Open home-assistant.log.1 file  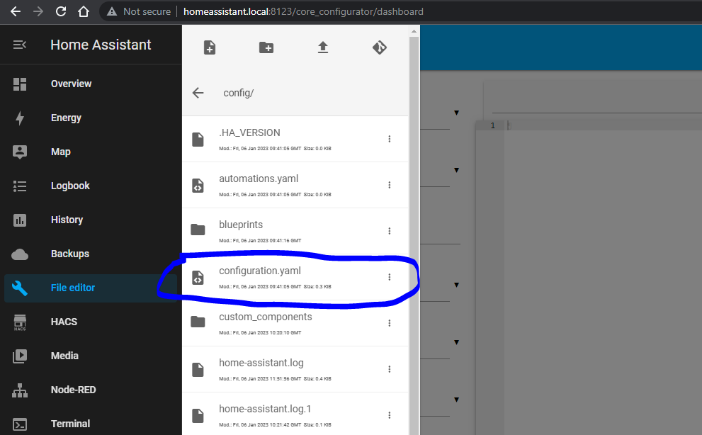click(295, 414)
